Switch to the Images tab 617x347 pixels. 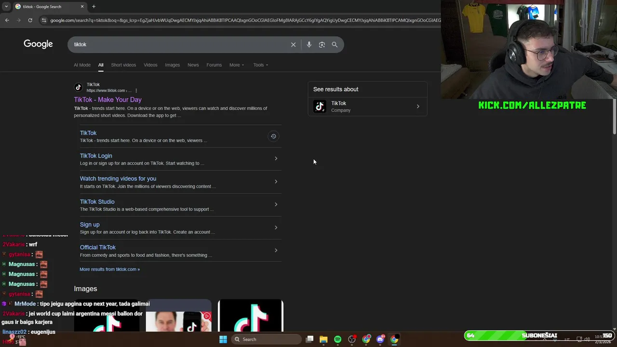(172, 65)
